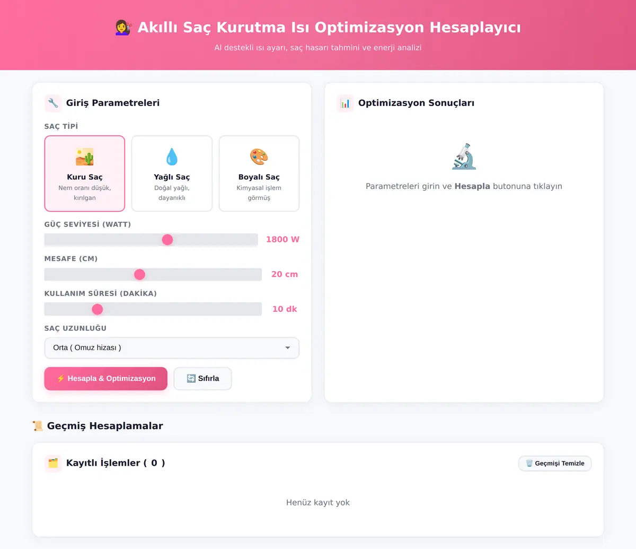Click the microscope icon in the results panel

pyautogui.click(x=464, y=156)
